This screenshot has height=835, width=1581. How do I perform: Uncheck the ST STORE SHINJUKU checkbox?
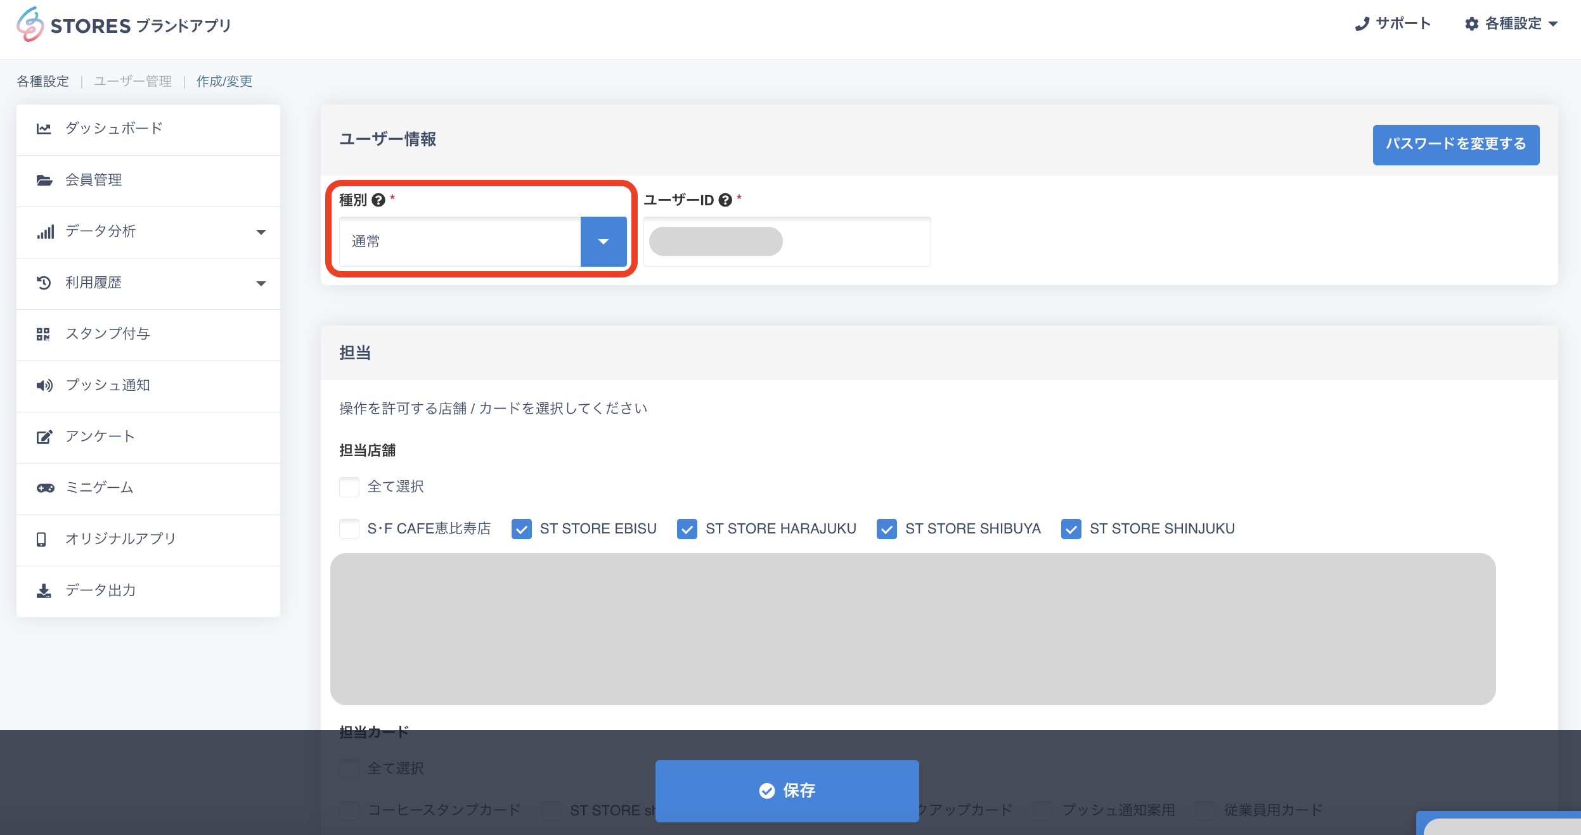(x=1071, y=528)
